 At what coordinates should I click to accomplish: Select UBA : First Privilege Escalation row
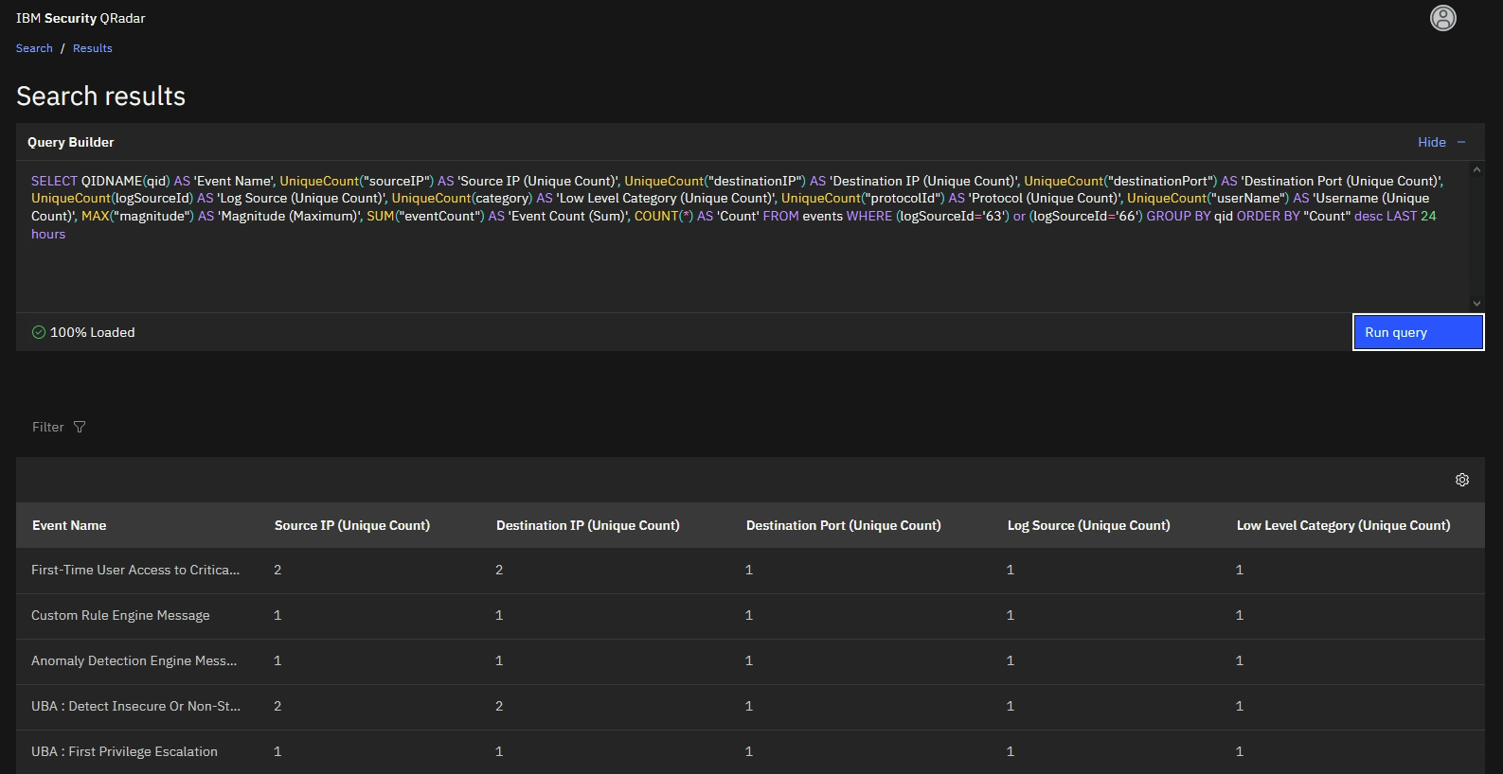[x=124, y=751]
